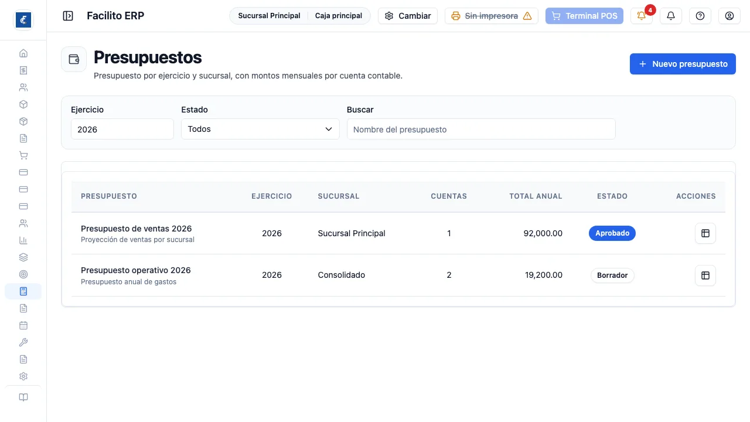750x422 pixels.
Task: Open table action for Presupuesto operativo 2026
Action: pyautogui.click(x=705, y=275)
